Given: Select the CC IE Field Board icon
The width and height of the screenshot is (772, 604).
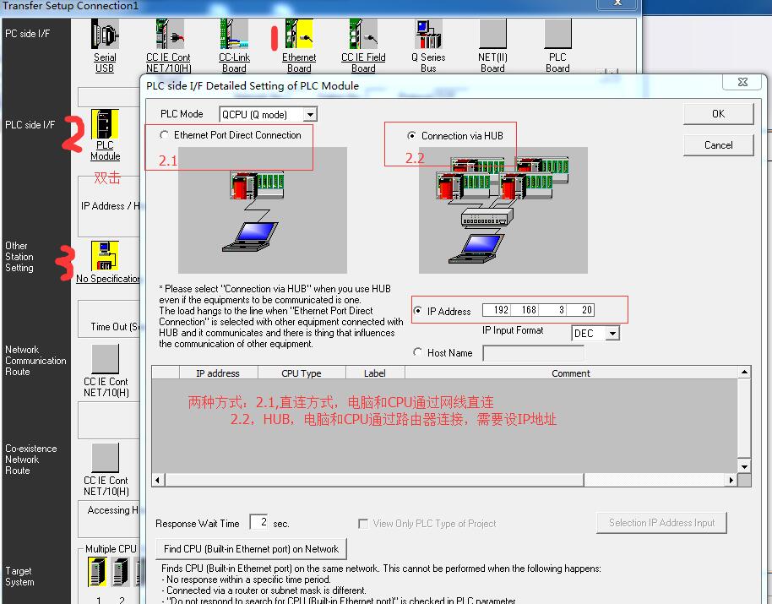Looking at the screenshot, I should (363, 35).
